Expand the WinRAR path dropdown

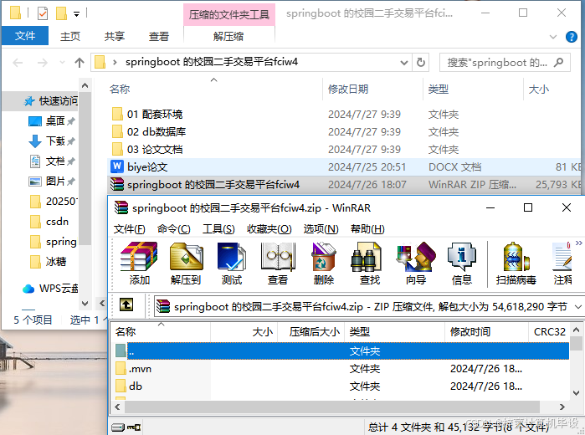[578, 307]
